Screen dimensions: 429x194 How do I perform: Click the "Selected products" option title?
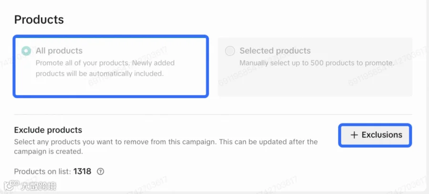click(x=275, y=51)
